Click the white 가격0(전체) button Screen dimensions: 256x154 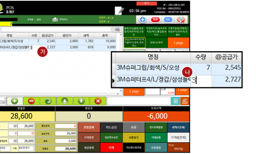coord(178,138)
